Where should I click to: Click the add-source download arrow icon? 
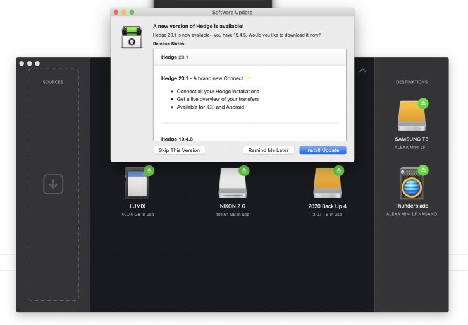[x=53, y=184]
